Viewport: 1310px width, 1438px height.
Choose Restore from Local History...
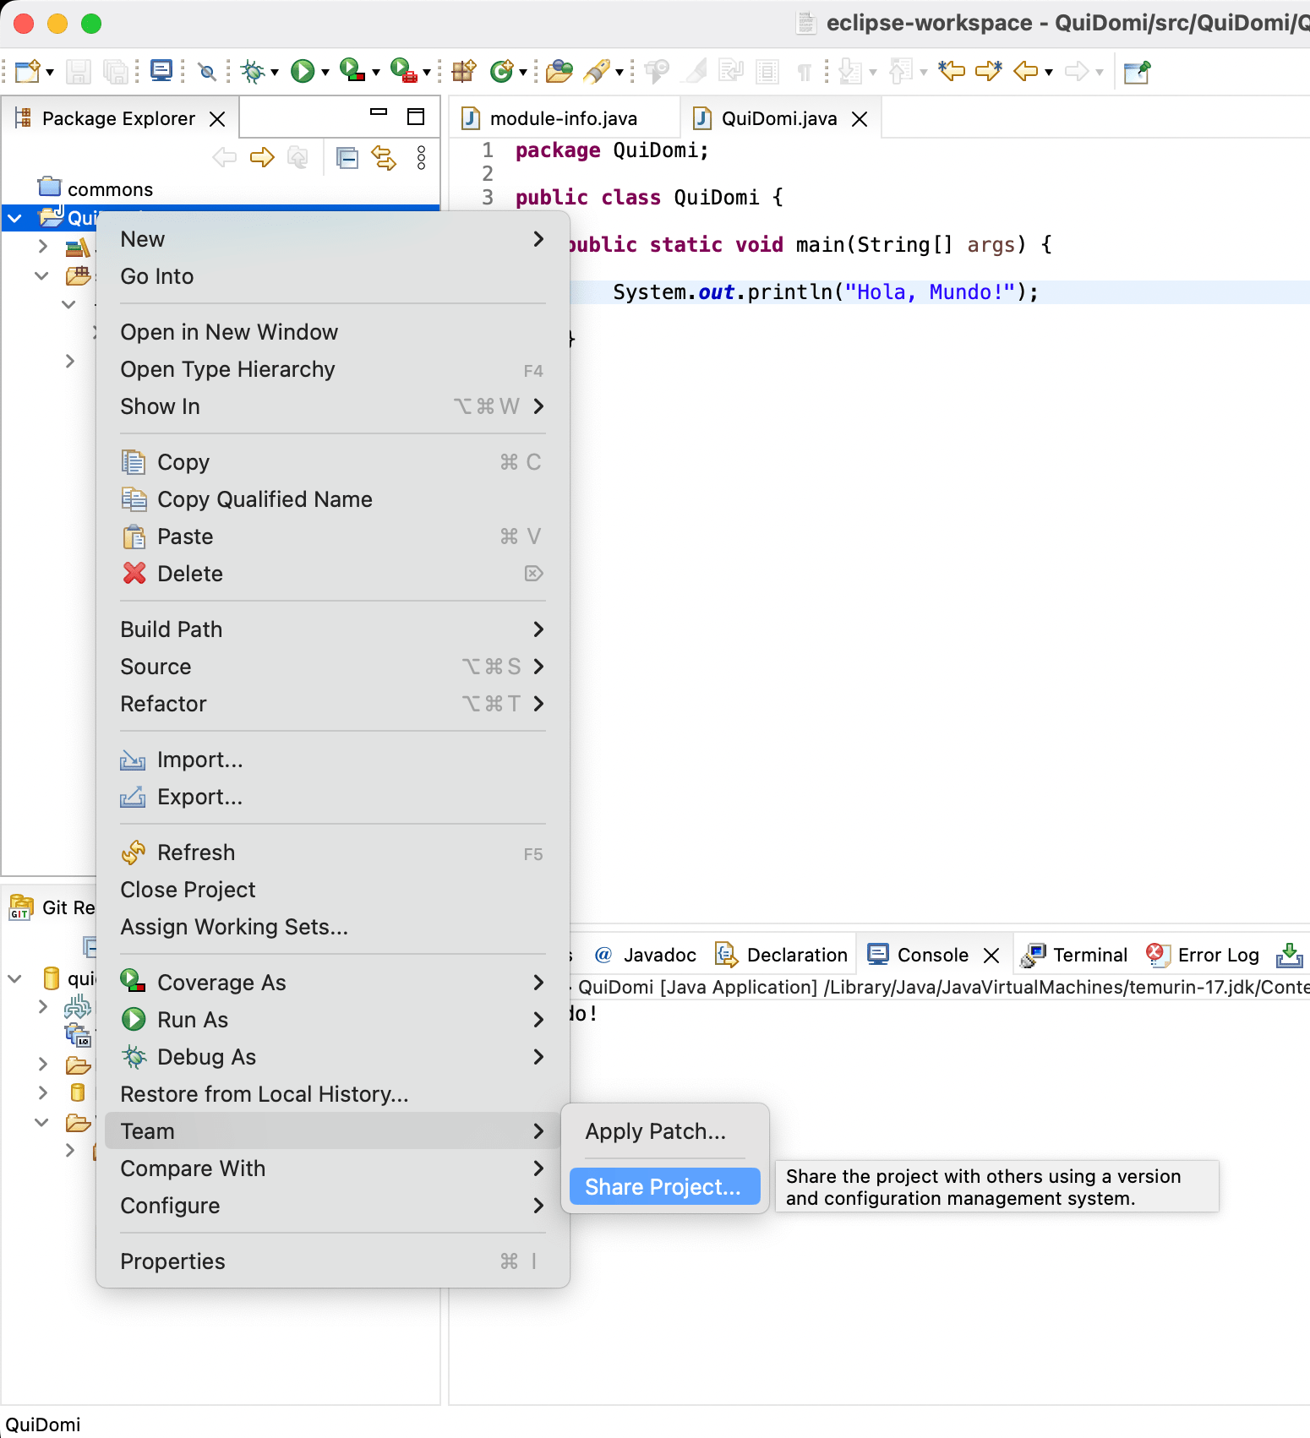pos(333,1094)
